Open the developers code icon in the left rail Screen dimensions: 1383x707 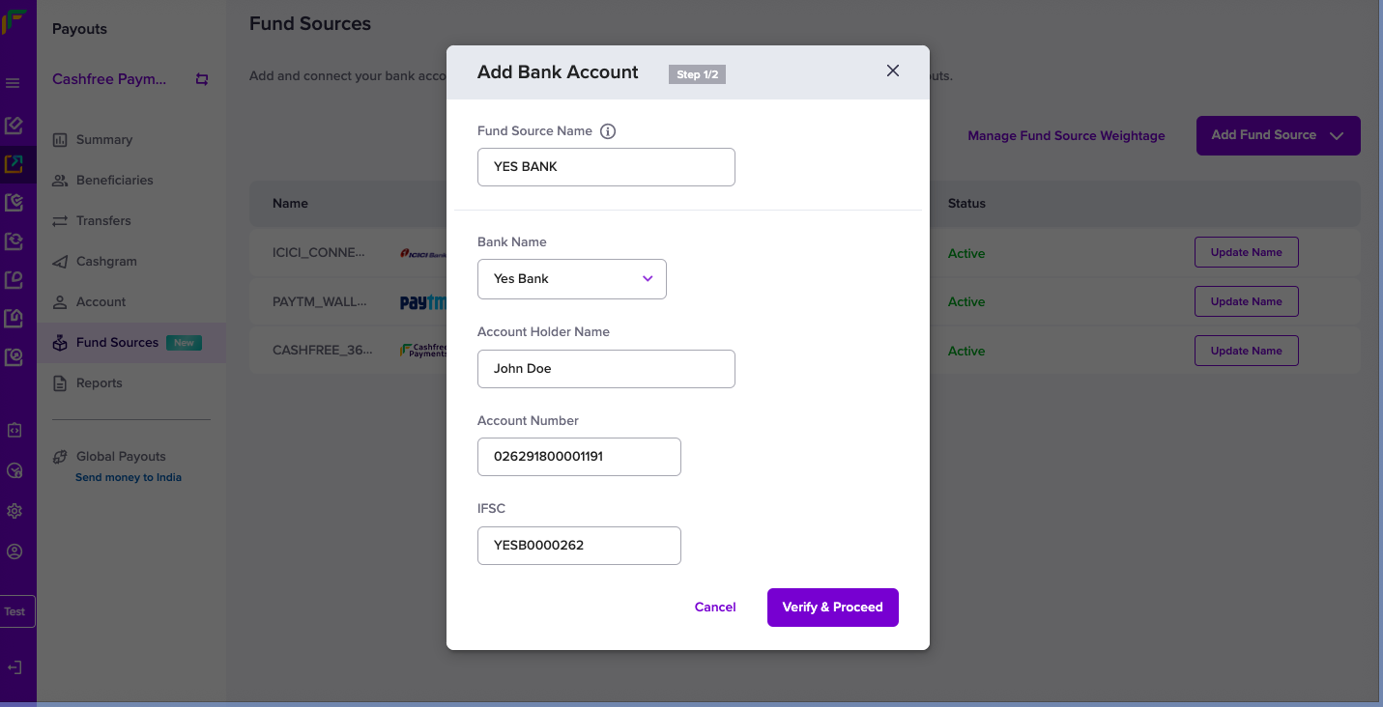click(x=14, y=430)
